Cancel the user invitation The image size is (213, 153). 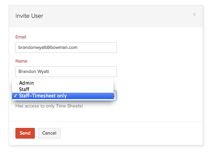(x=49, y=133)
